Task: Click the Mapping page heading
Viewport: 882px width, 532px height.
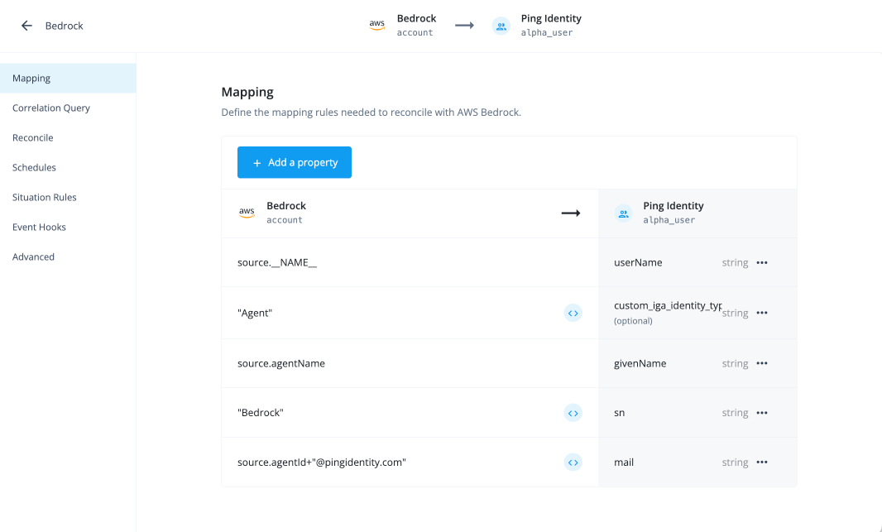Action: [247, 92]
